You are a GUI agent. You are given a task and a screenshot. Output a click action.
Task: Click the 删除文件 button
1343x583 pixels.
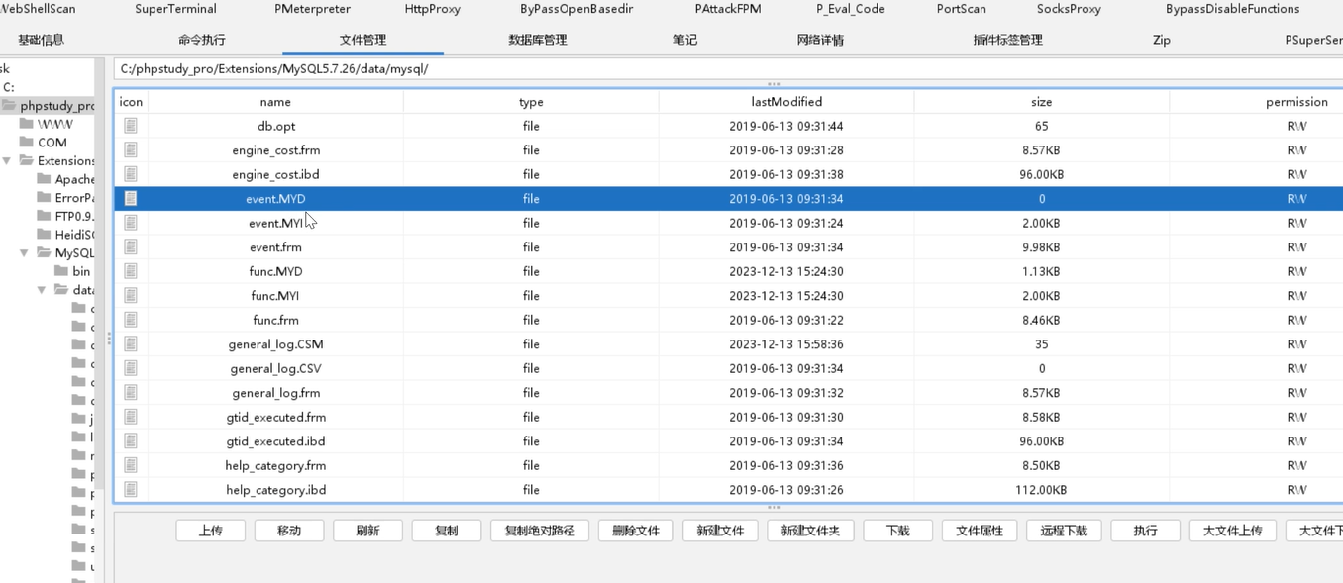point(635,531)
